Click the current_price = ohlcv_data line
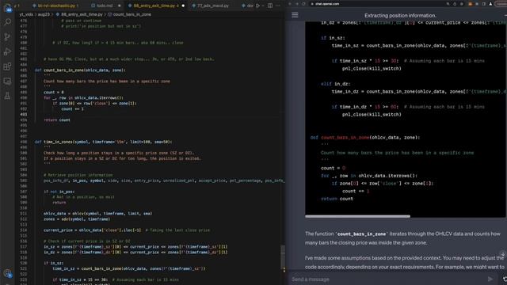This screenshot has height=285, width=507. click(x=127, y=230)
